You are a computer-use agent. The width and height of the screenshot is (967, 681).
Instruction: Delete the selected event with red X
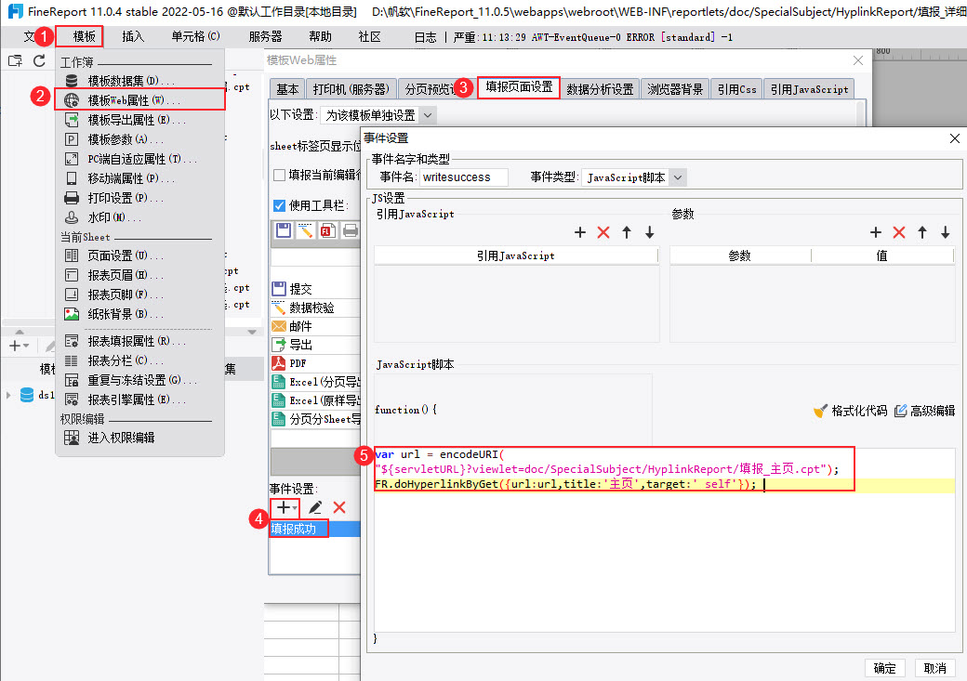(339, 507)
